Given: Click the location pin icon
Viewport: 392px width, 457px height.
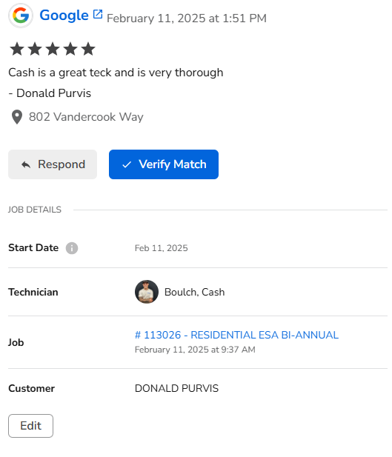Looking at the screenshot, I should pyautogui.click(x=17, y=117).
